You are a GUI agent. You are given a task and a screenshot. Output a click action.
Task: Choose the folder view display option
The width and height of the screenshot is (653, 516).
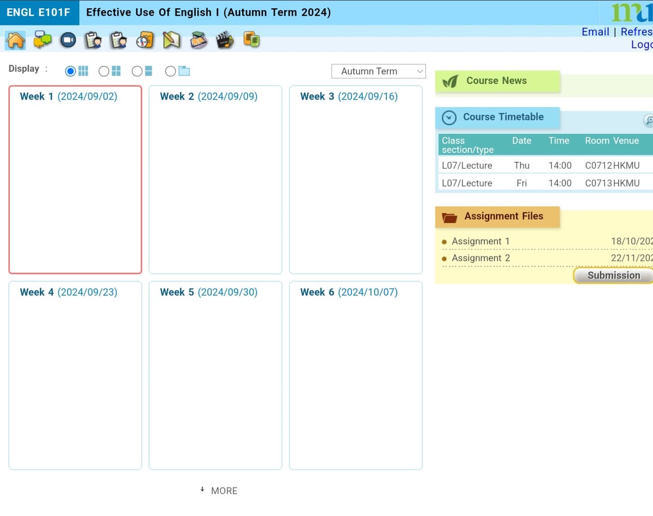pos(171,71)
